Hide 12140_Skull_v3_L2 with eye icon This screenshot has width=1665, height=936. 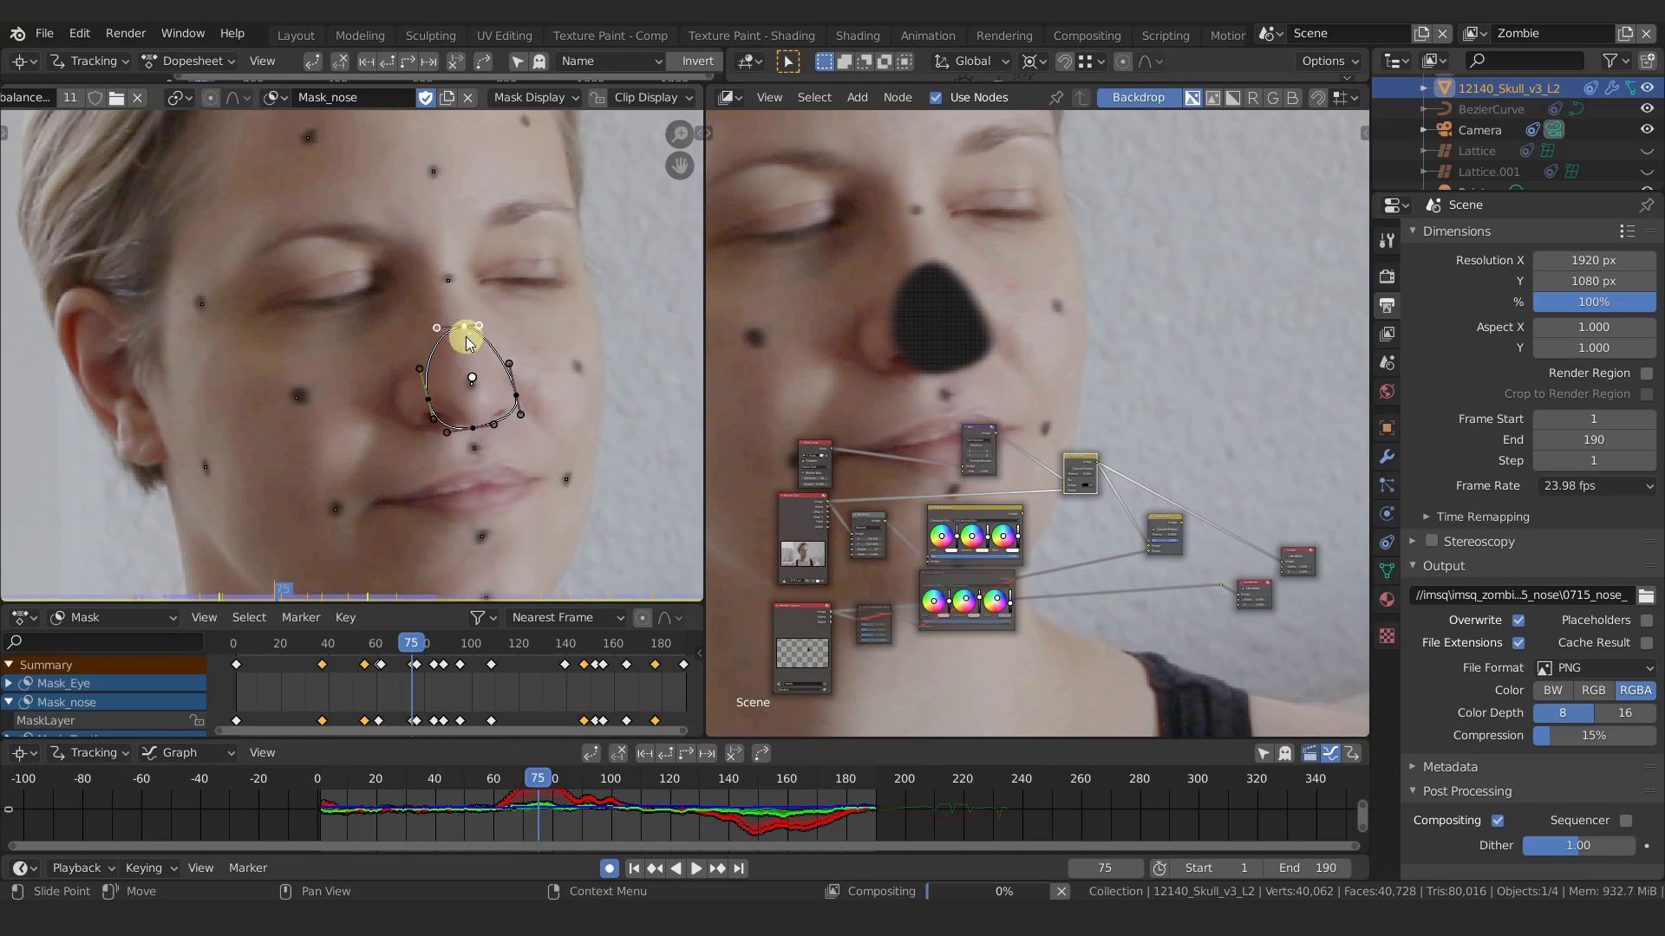point(1647,88)
